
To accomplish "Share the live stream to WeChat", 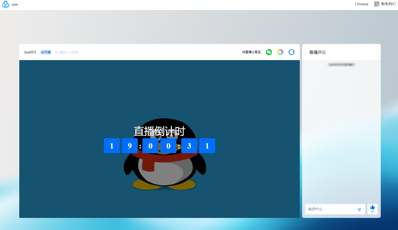I will click(x=269, y=52).
